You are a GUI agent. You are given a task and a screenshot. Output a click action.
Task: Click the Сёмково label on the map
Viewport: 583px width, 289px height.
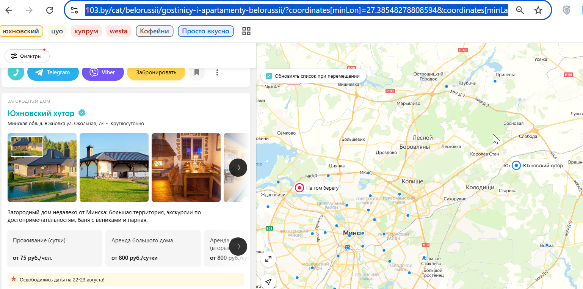pyautogui.click(x=286, y=133)
